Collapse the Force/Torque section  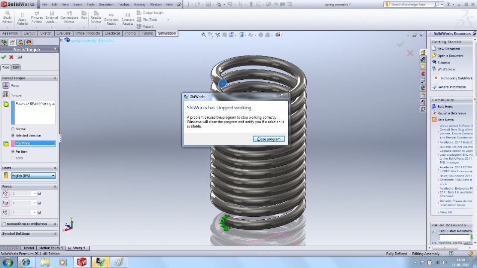[55, 78]
